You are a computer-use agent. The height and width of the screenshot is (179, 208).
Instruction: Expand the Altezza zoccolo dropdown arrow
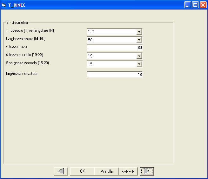(x=139, y=56)
